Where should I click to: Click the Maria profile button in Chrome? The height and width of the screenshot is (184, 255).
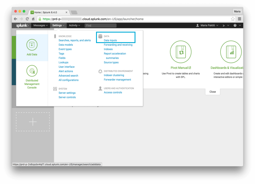tap(237, 11)
